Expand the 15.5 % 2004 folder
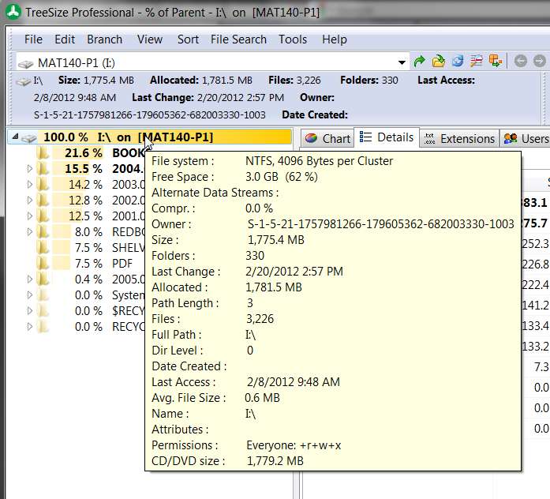 click(30, 169)
